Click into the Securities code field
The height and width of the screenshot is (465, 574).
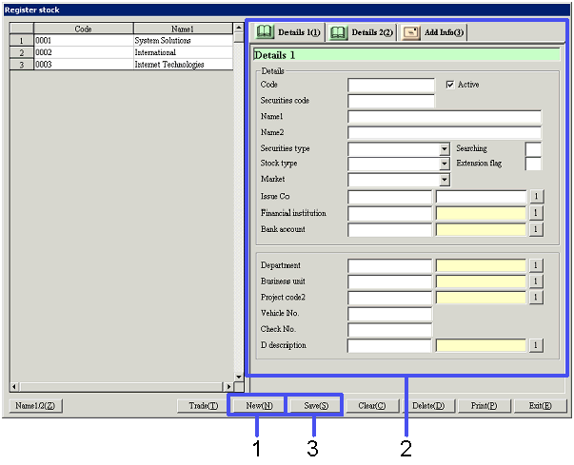coord(390,101)
